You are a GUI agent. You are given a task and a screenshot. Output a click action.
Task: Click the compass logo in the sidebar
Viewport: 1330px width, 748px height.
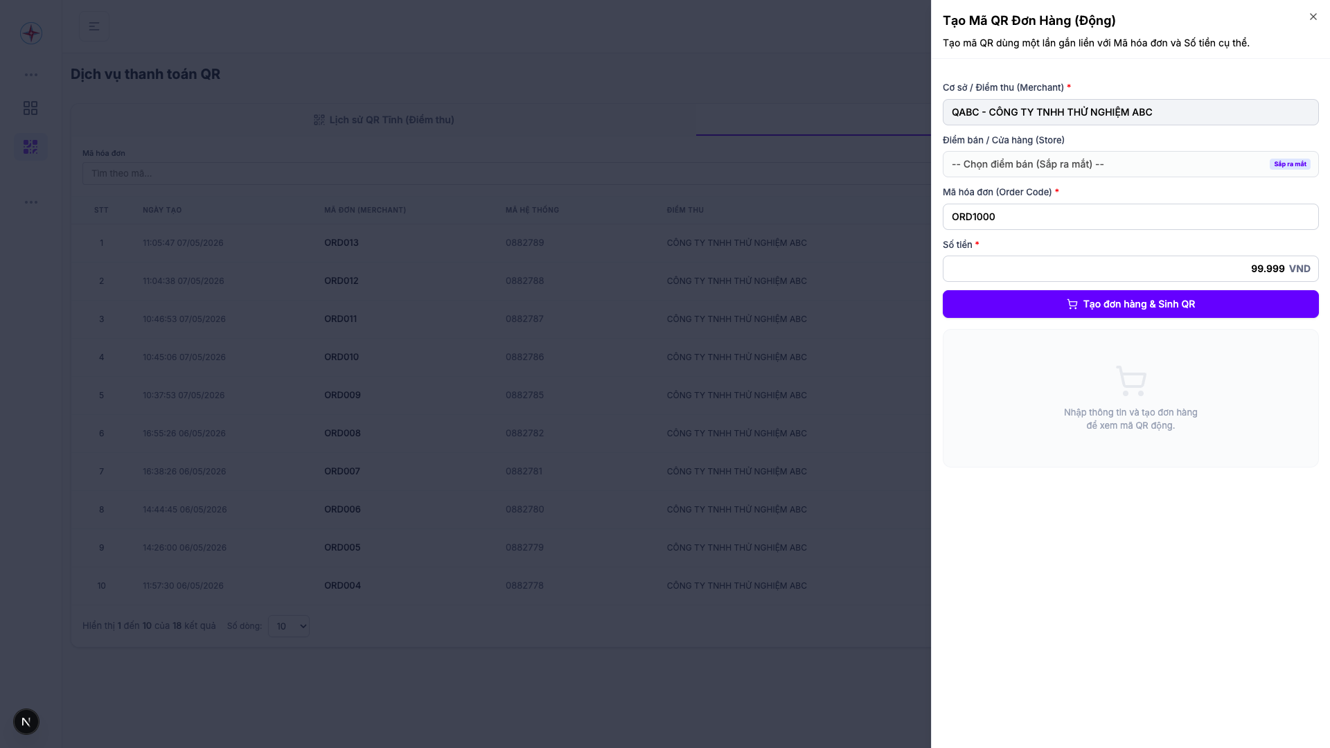tap(31, 33)
